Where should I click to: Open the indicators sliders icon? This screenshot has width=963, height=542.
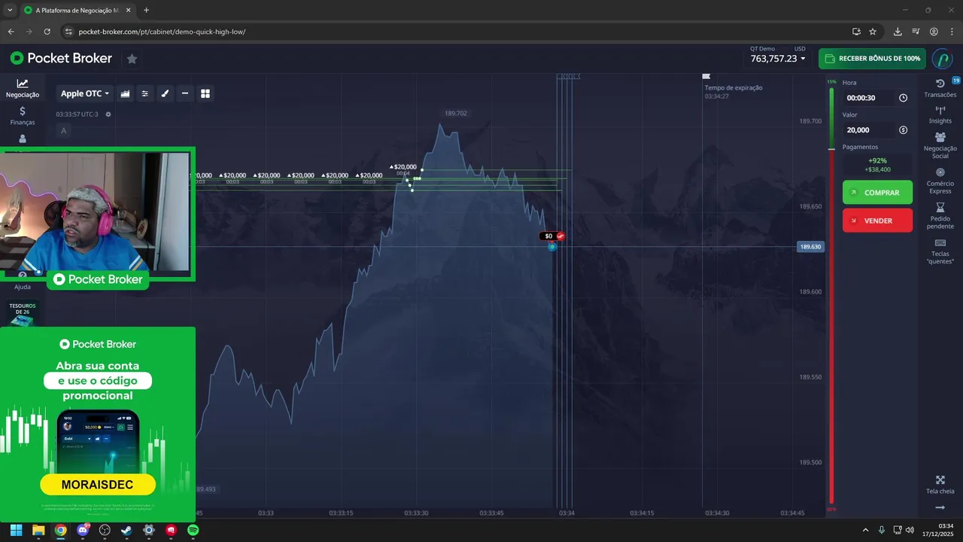145,93
